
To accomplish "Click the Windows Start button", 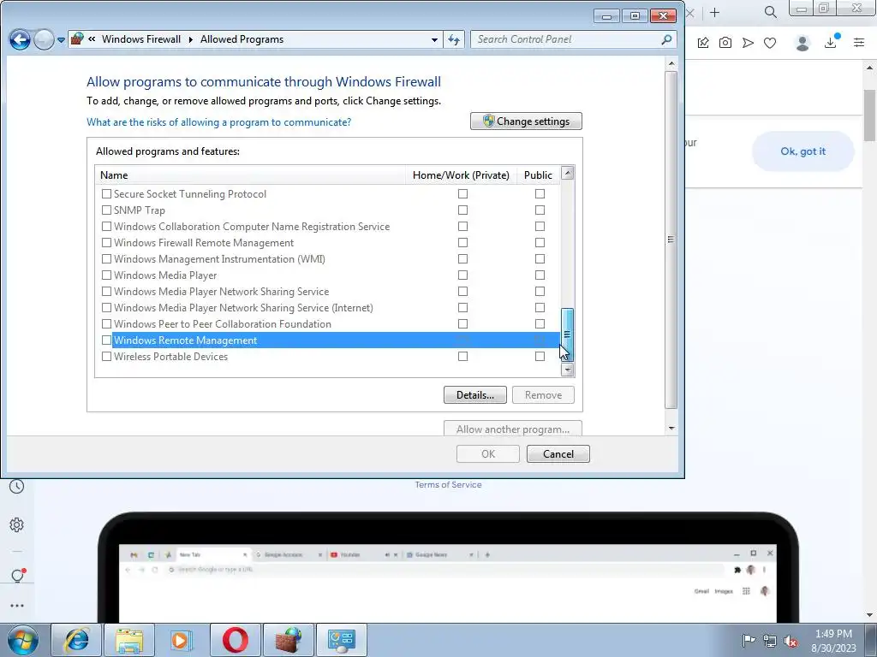I will point(22,640).
